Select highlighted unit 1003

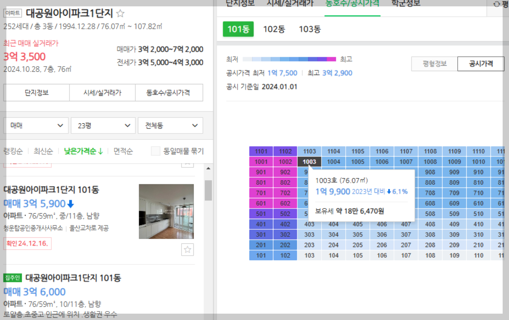[310, 161]
